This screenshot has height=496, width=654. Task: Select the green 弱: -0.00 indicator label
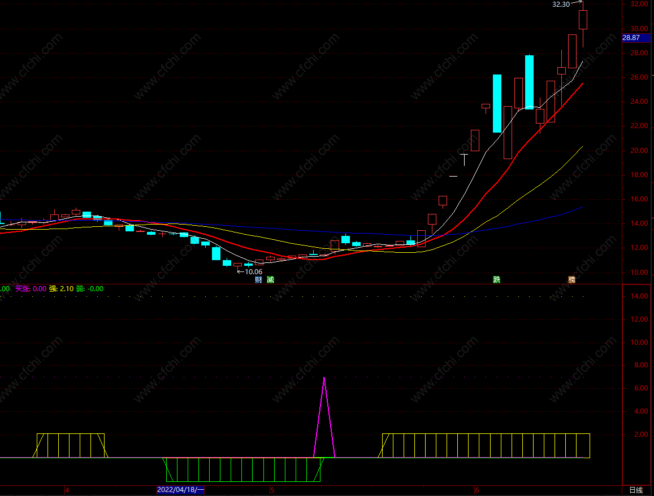coord(90,288)
